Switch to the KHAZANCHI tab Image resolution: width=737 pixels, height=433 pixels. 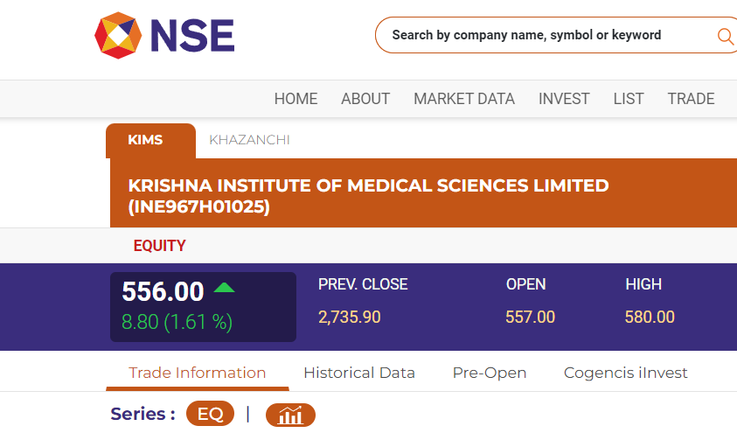[249, 140]
